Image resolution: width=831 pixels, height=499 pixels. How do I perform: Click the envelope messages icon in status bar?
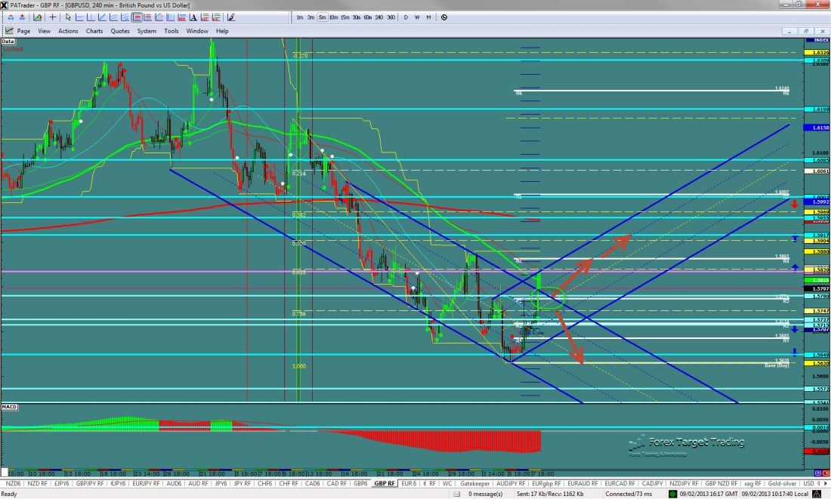point(461,494)
